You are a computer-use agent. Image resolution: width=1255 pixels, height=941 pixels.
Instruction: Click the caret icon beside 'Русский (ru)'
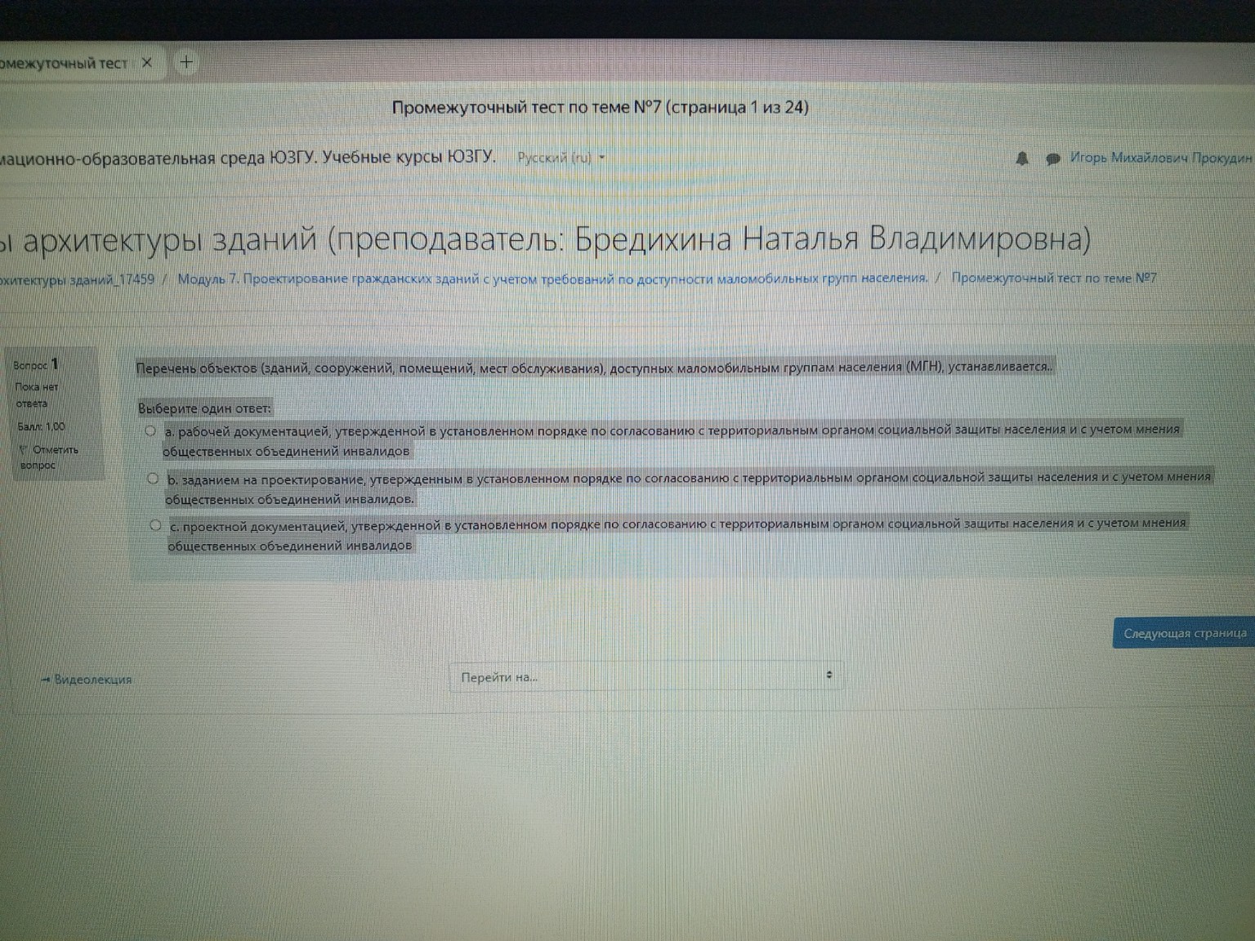tap(601, 157)
